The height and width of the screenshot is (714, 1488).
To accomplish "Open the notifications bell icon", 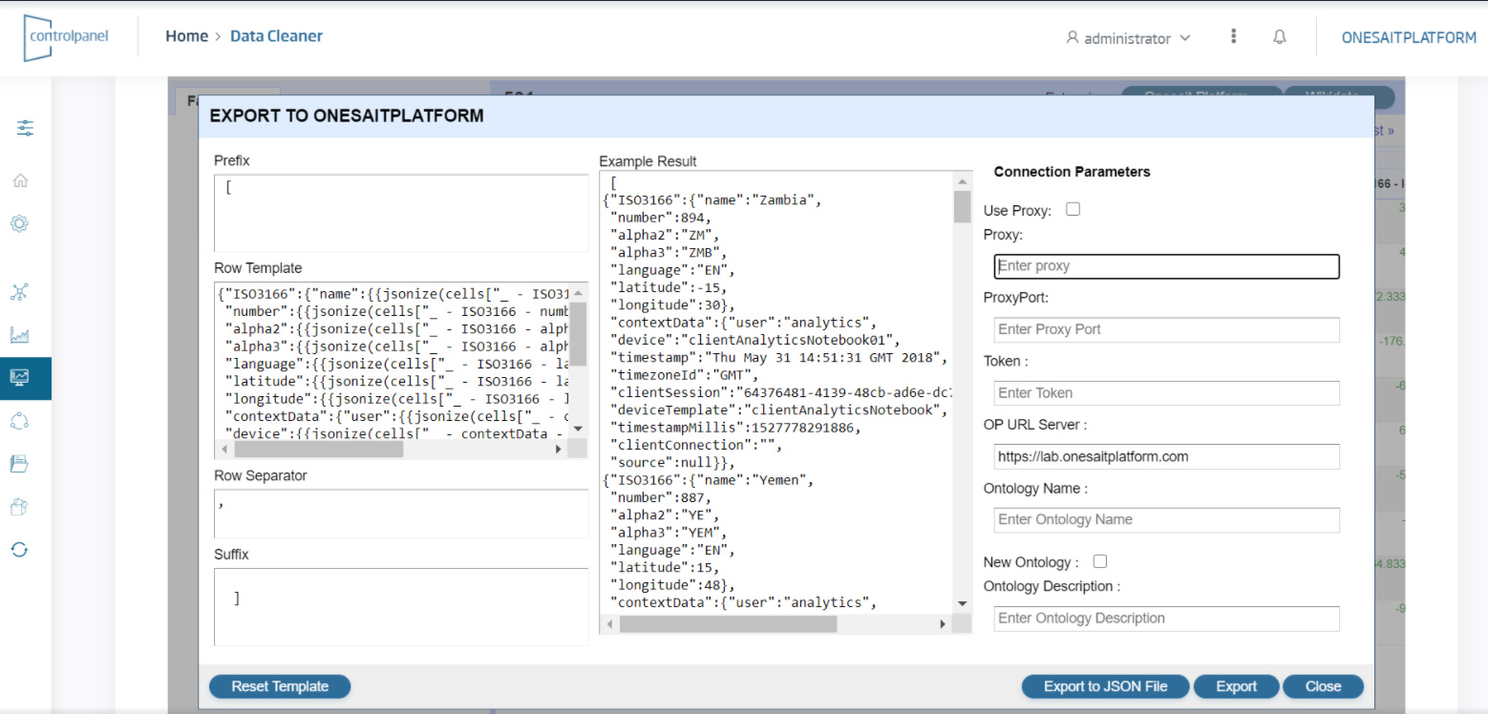I will 1280,36.
